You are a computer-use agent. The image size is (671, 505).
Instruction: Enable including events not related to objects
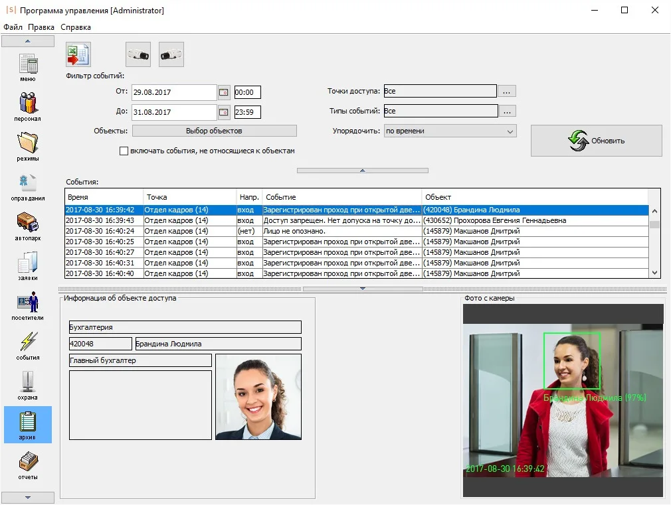click(124, 151)
